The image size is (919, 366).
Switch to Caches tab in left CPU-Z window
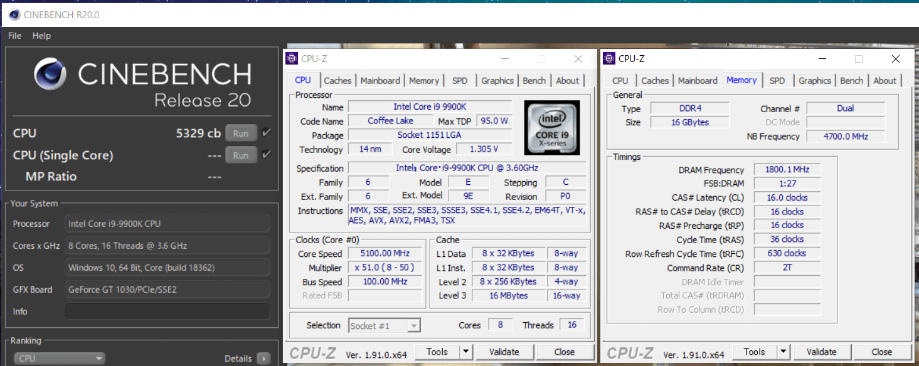click(x=337, y=81)
